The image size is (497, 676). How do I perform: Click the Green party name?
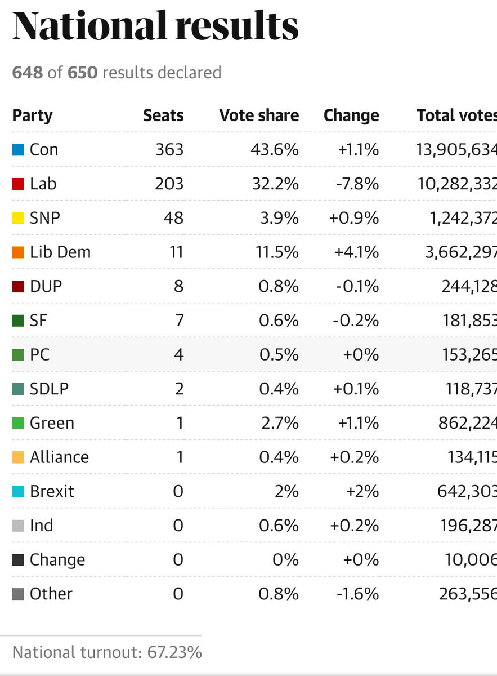pos(52,423)
